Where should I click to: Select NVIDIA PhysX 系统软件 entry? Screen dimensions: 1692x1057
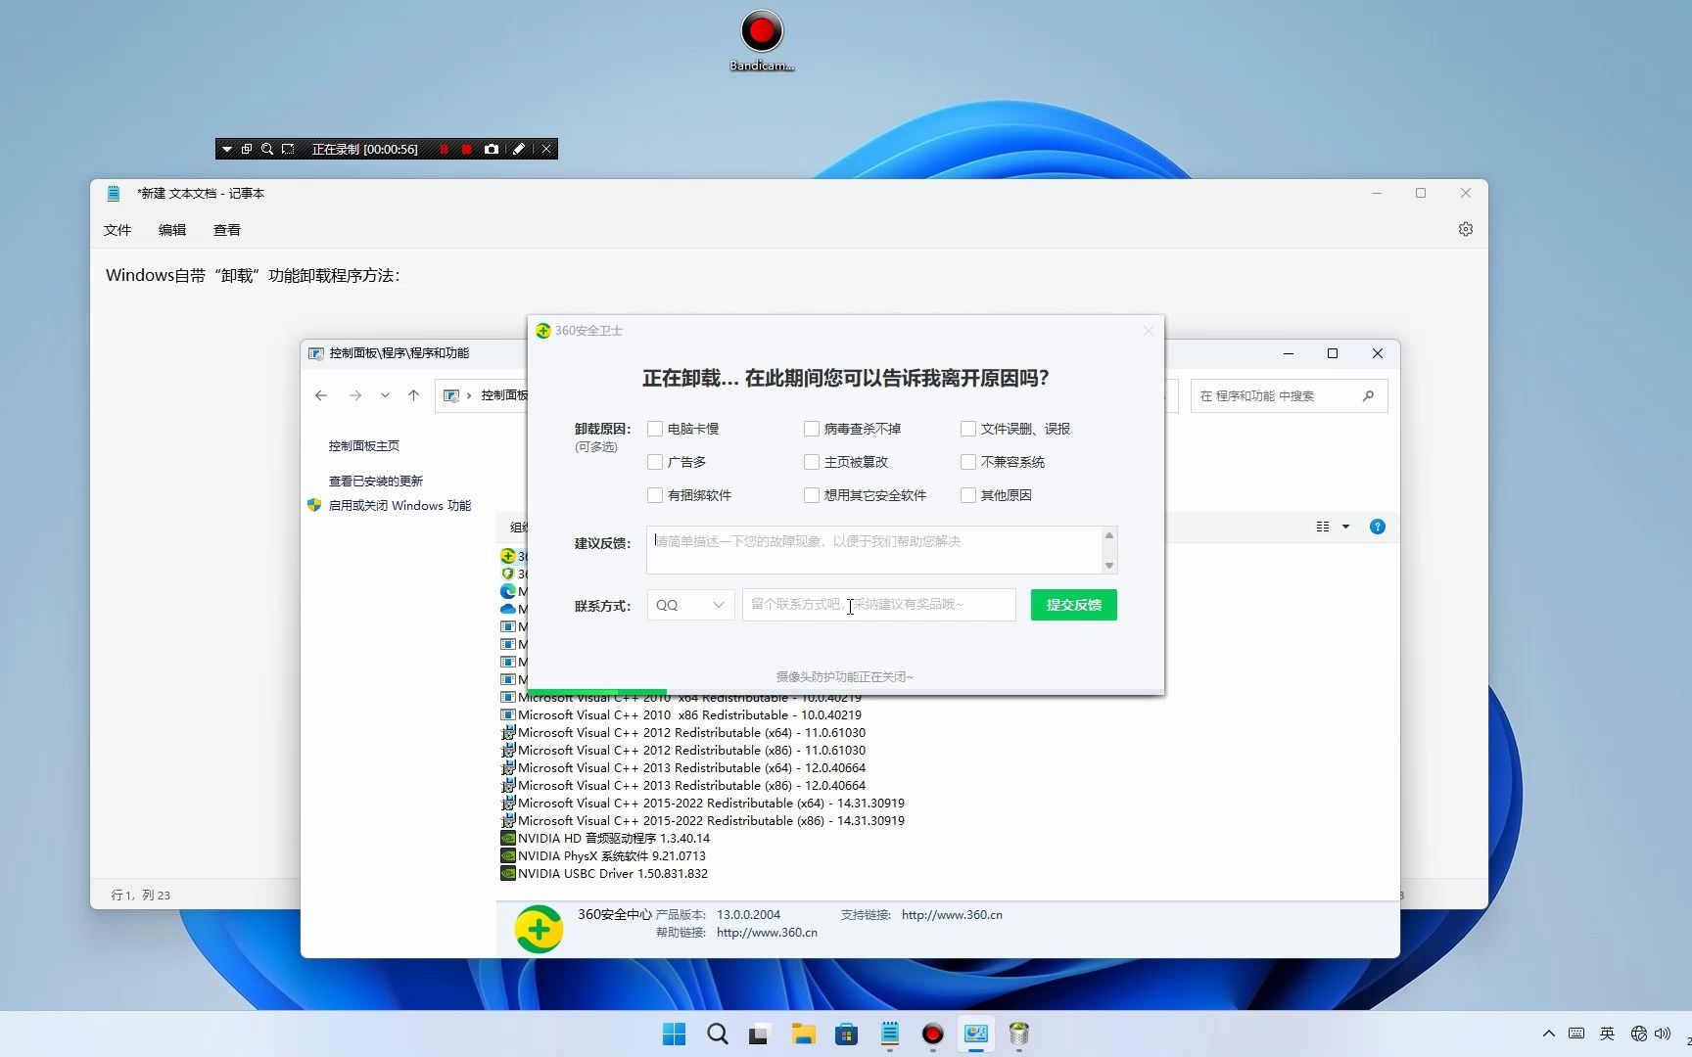coord(603,856)
